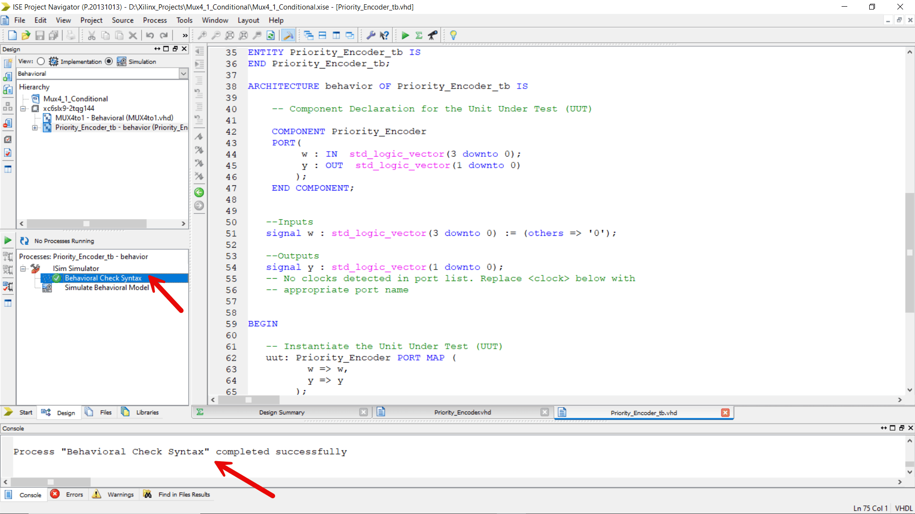The height and width of the screenshot is (514, 915).
Task: Click the Project Settings wrench icon
Action: 371,35
